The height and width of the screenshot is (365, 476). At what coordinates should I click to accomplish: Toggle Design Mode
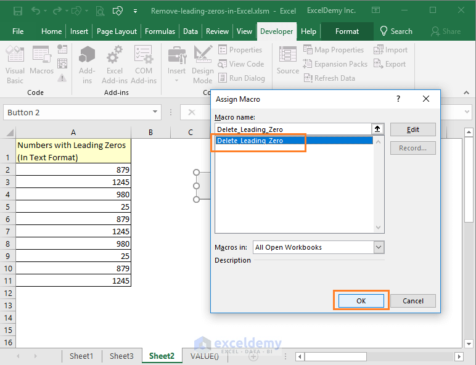(x=203, y=64)
